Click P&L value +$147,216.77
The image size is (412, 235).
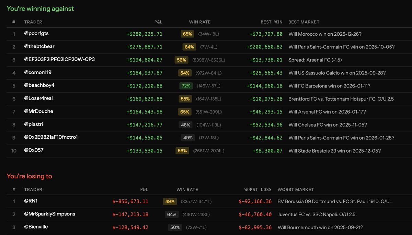point(145,125)
